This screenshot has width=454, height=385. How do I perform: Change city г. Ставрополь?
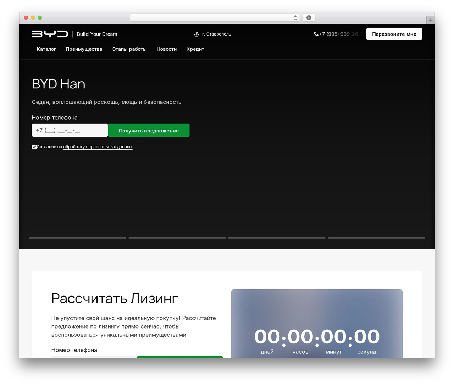pos(216,34)
